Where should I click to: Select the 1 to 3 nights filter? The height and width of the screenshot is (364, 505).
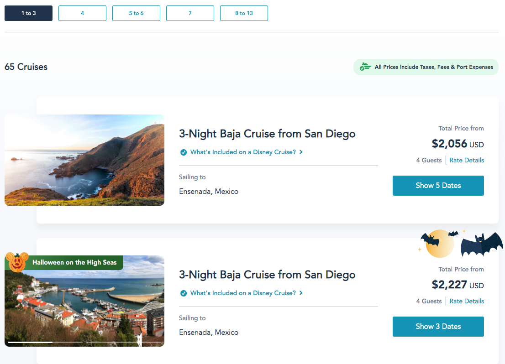(x=28, y=13)
